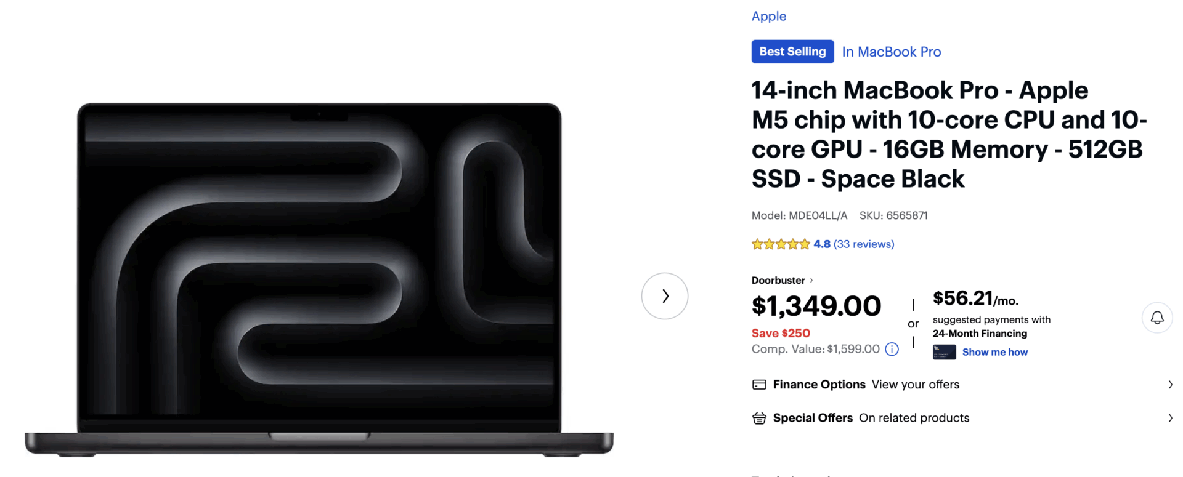
Task: Click the monthly payment amount $56.21/mo
Action: click(970, 299)
